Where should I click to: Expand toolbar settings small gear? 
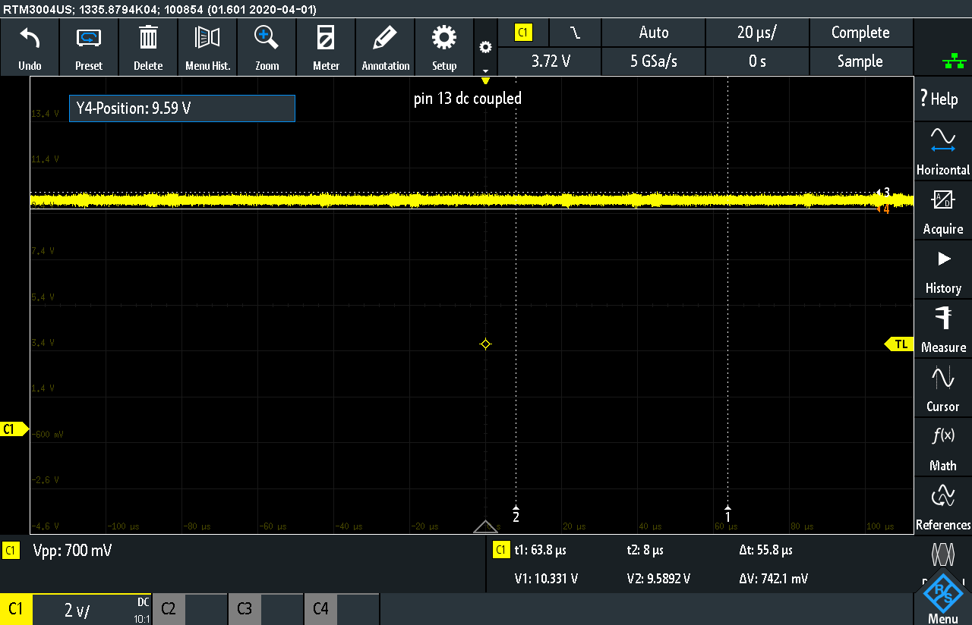(485, 47)
